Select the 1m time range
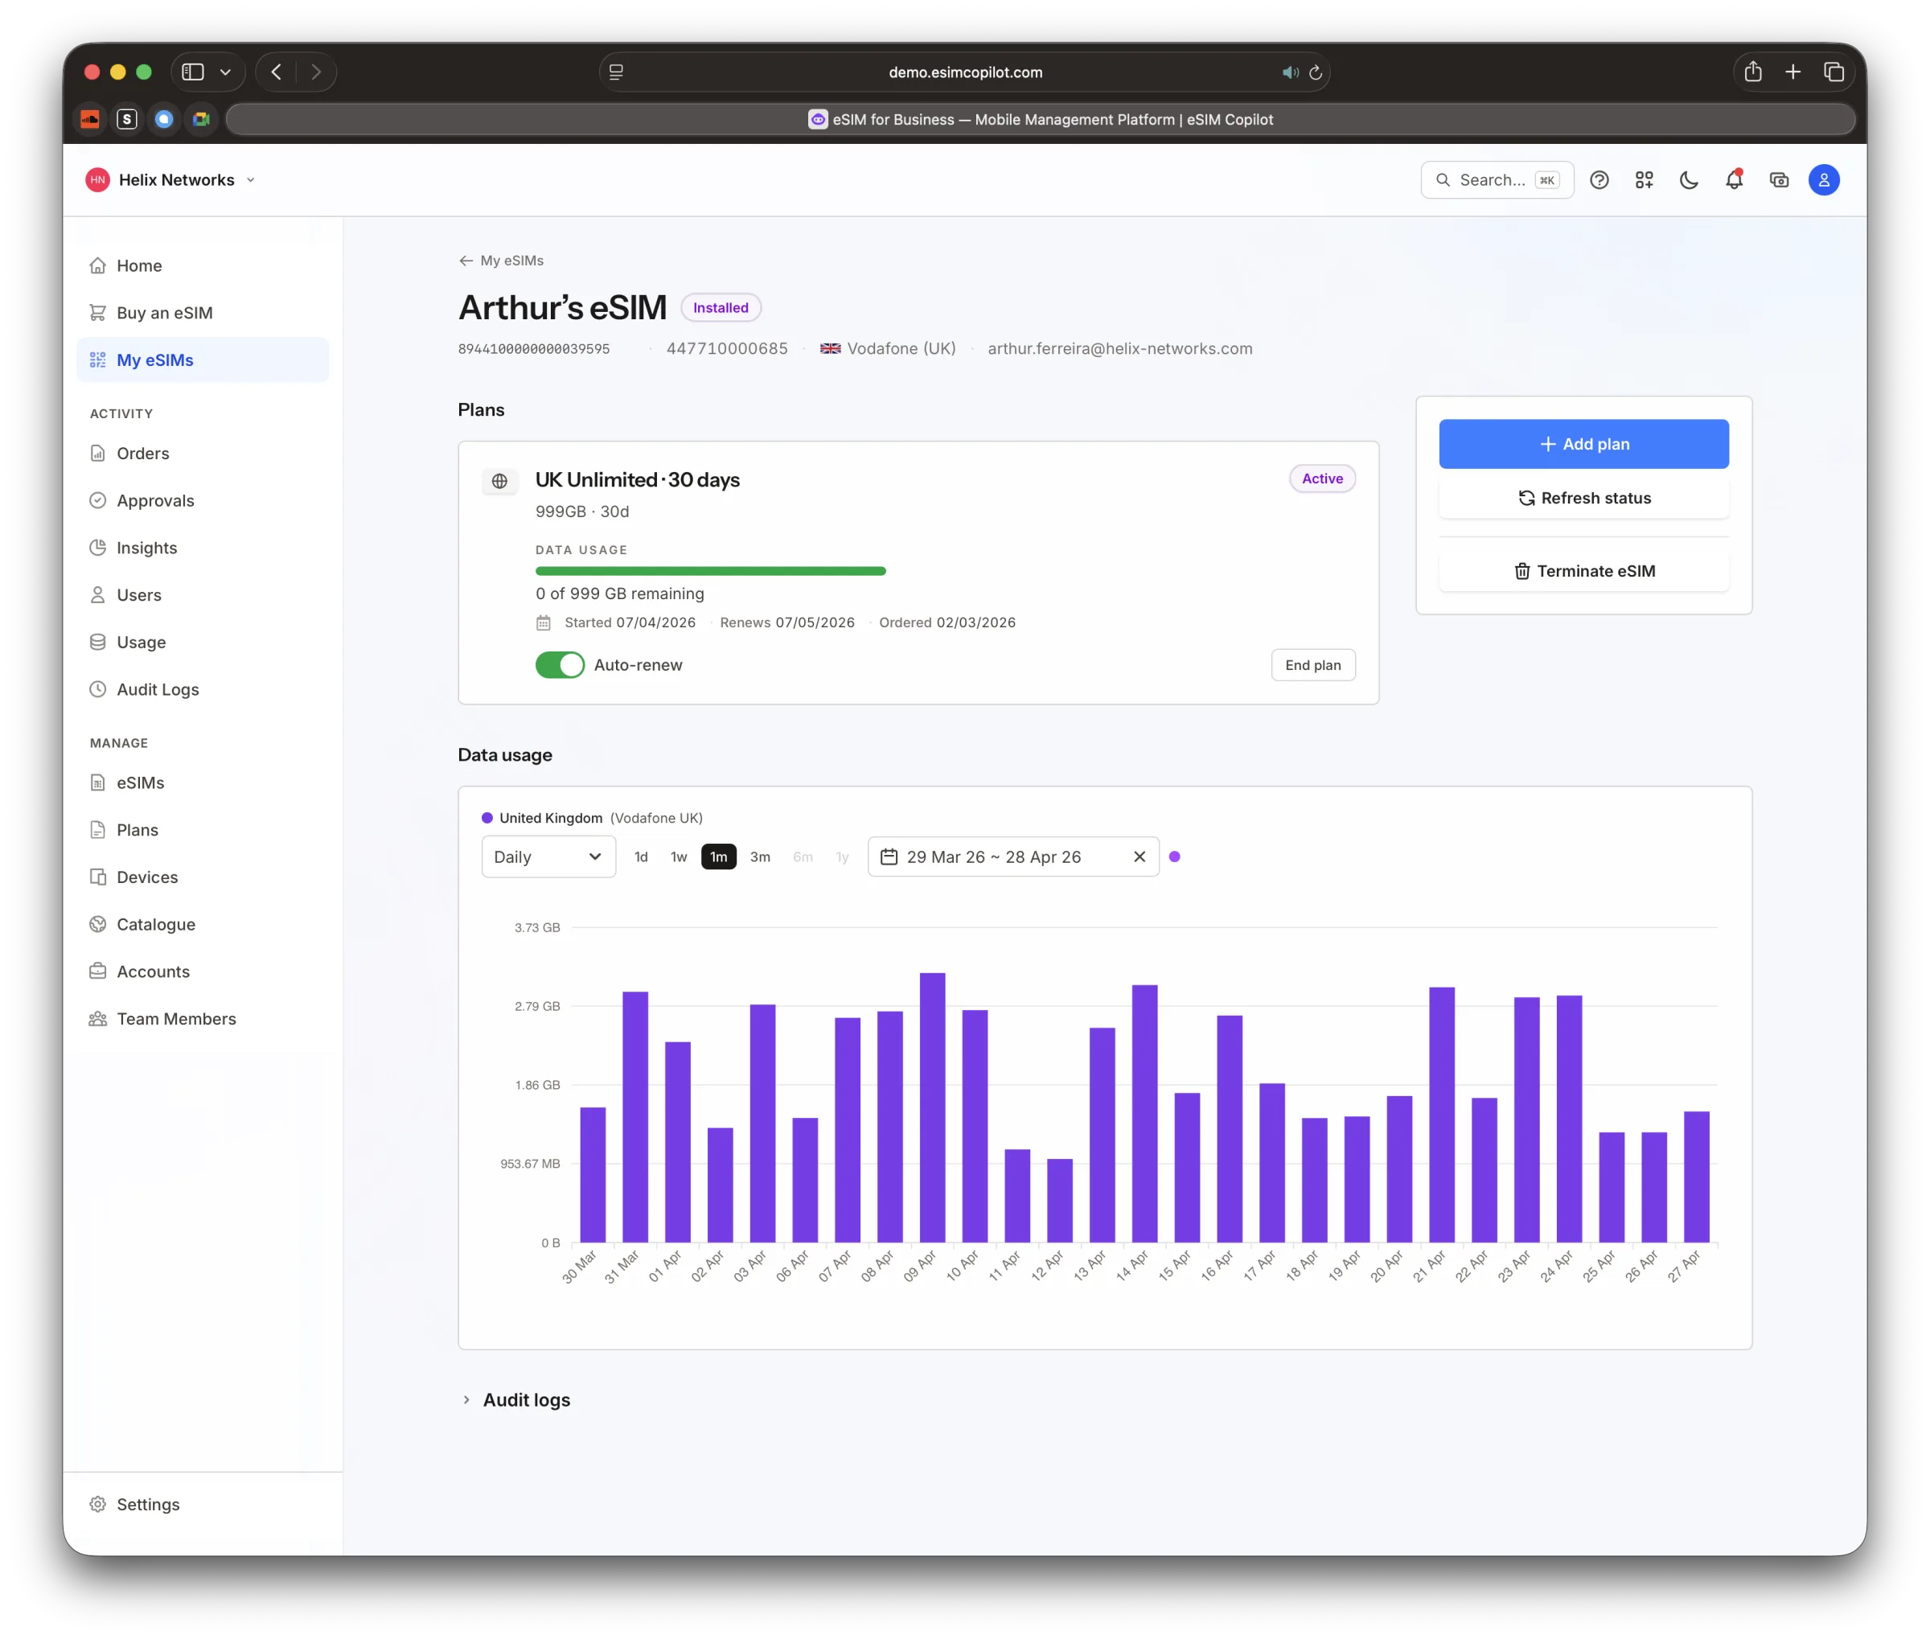The height and width of the screenshot is (1639, 1930). pos(718,856)
